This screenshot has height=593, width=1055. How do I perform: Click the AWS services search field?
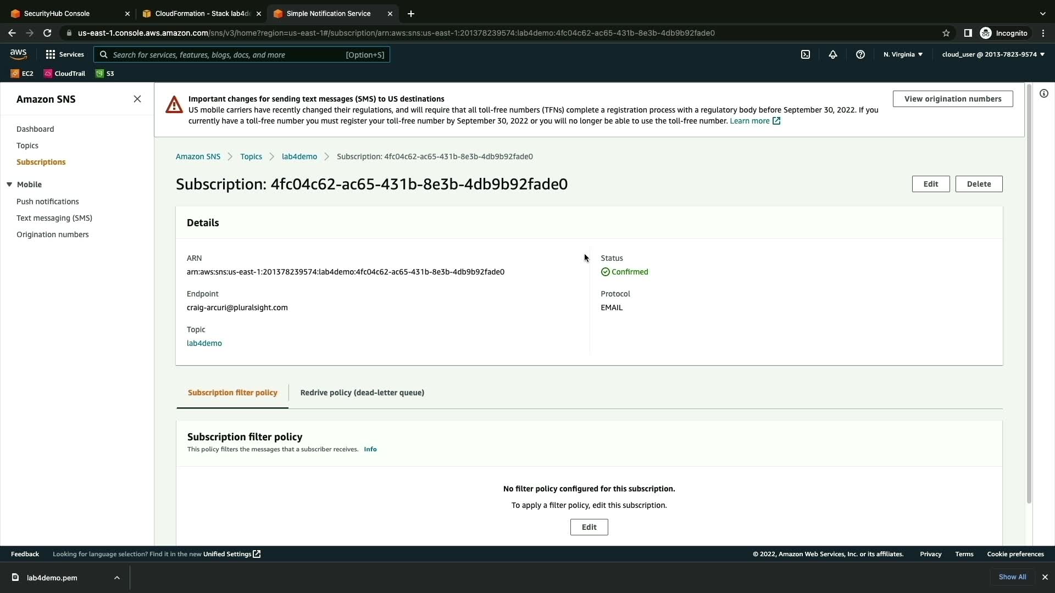click(242, 55)
